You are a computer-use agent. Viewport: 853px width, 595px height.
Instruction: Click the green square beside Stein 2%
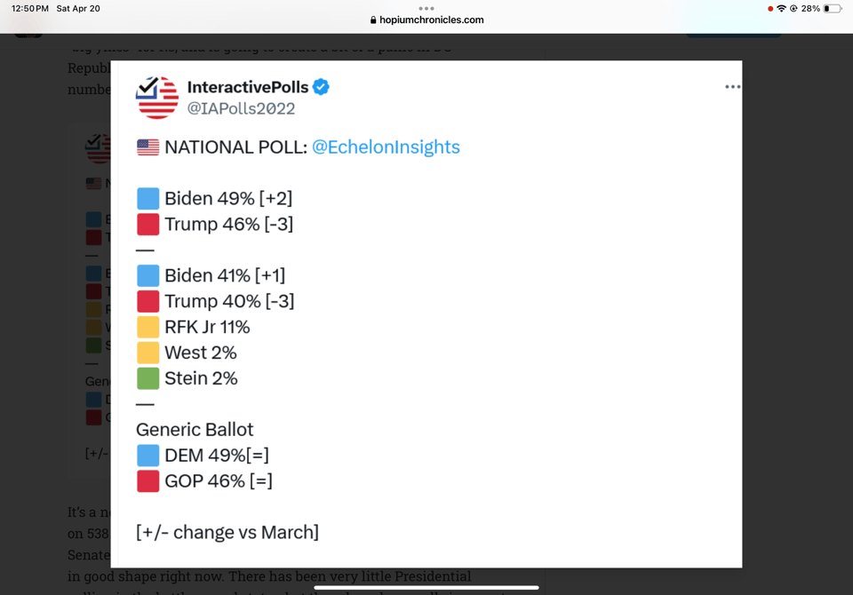[x=147, y=378]
